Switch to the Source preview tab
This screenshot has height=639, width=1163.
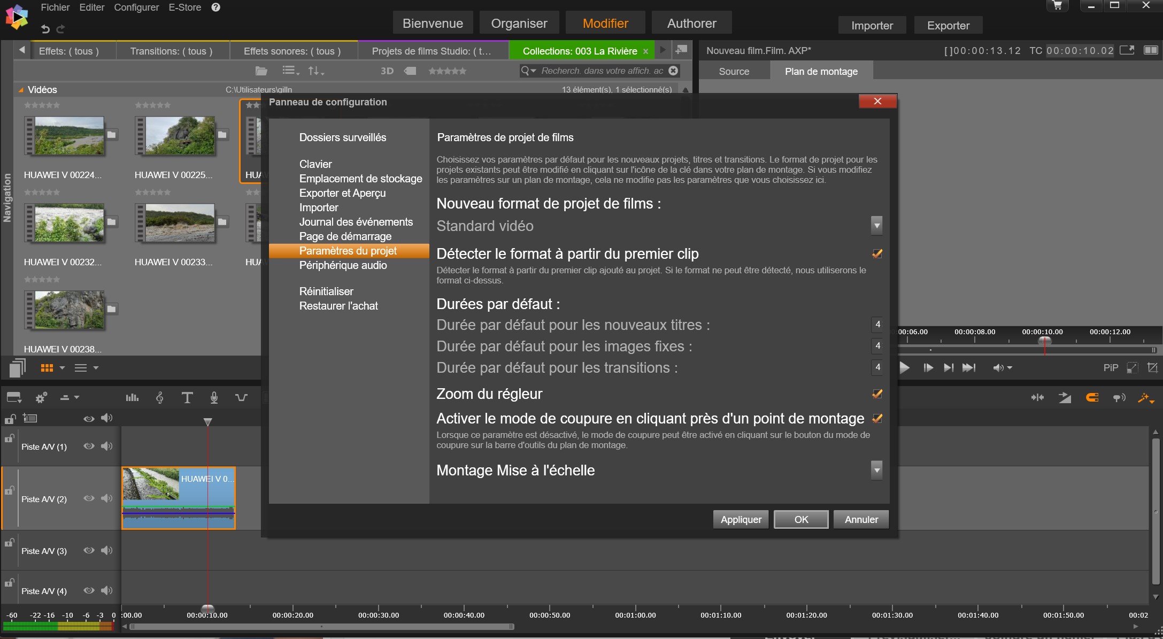point(734,71)
